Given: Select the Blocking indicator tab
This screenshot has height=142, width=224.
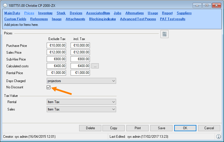Looking at the screenshot, I should 102,19.
